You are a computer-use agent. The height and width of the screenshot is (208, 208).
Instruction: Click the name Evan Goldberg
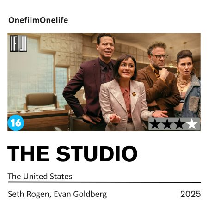[x=80, y=194]
